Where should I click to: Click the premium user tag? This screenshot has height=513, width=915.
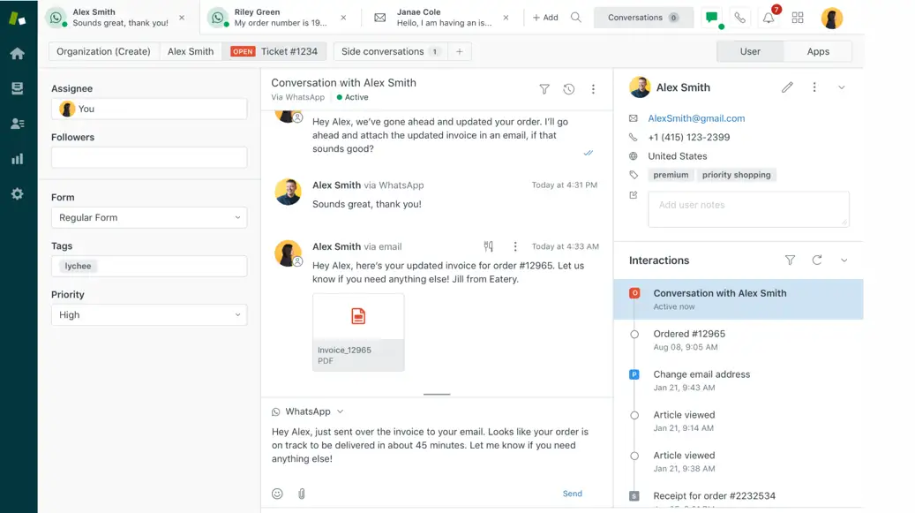click(x=671, y=175)
